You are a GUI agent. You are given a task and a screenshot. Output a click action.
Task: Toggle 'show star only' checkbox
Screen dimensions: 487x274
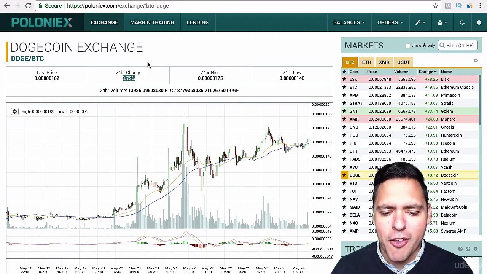(408, 46)
